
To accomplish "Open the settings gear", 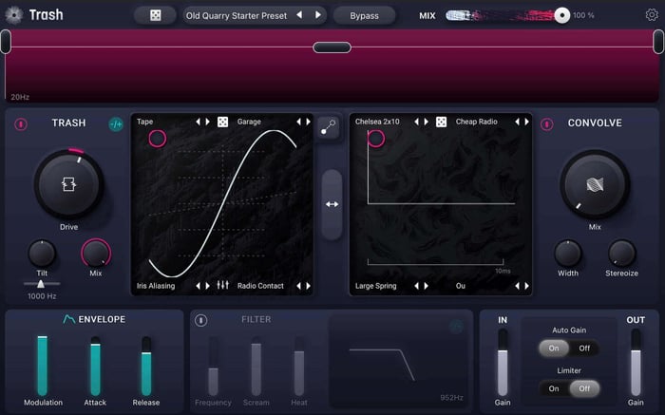I will point(652,15).
